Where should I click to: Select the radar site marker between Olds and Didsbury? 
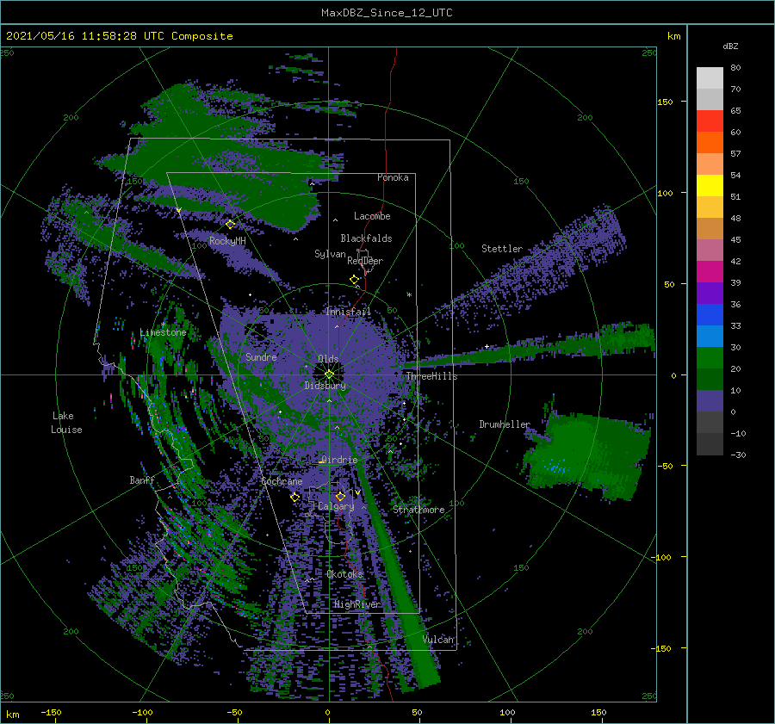tap(329, 374)
